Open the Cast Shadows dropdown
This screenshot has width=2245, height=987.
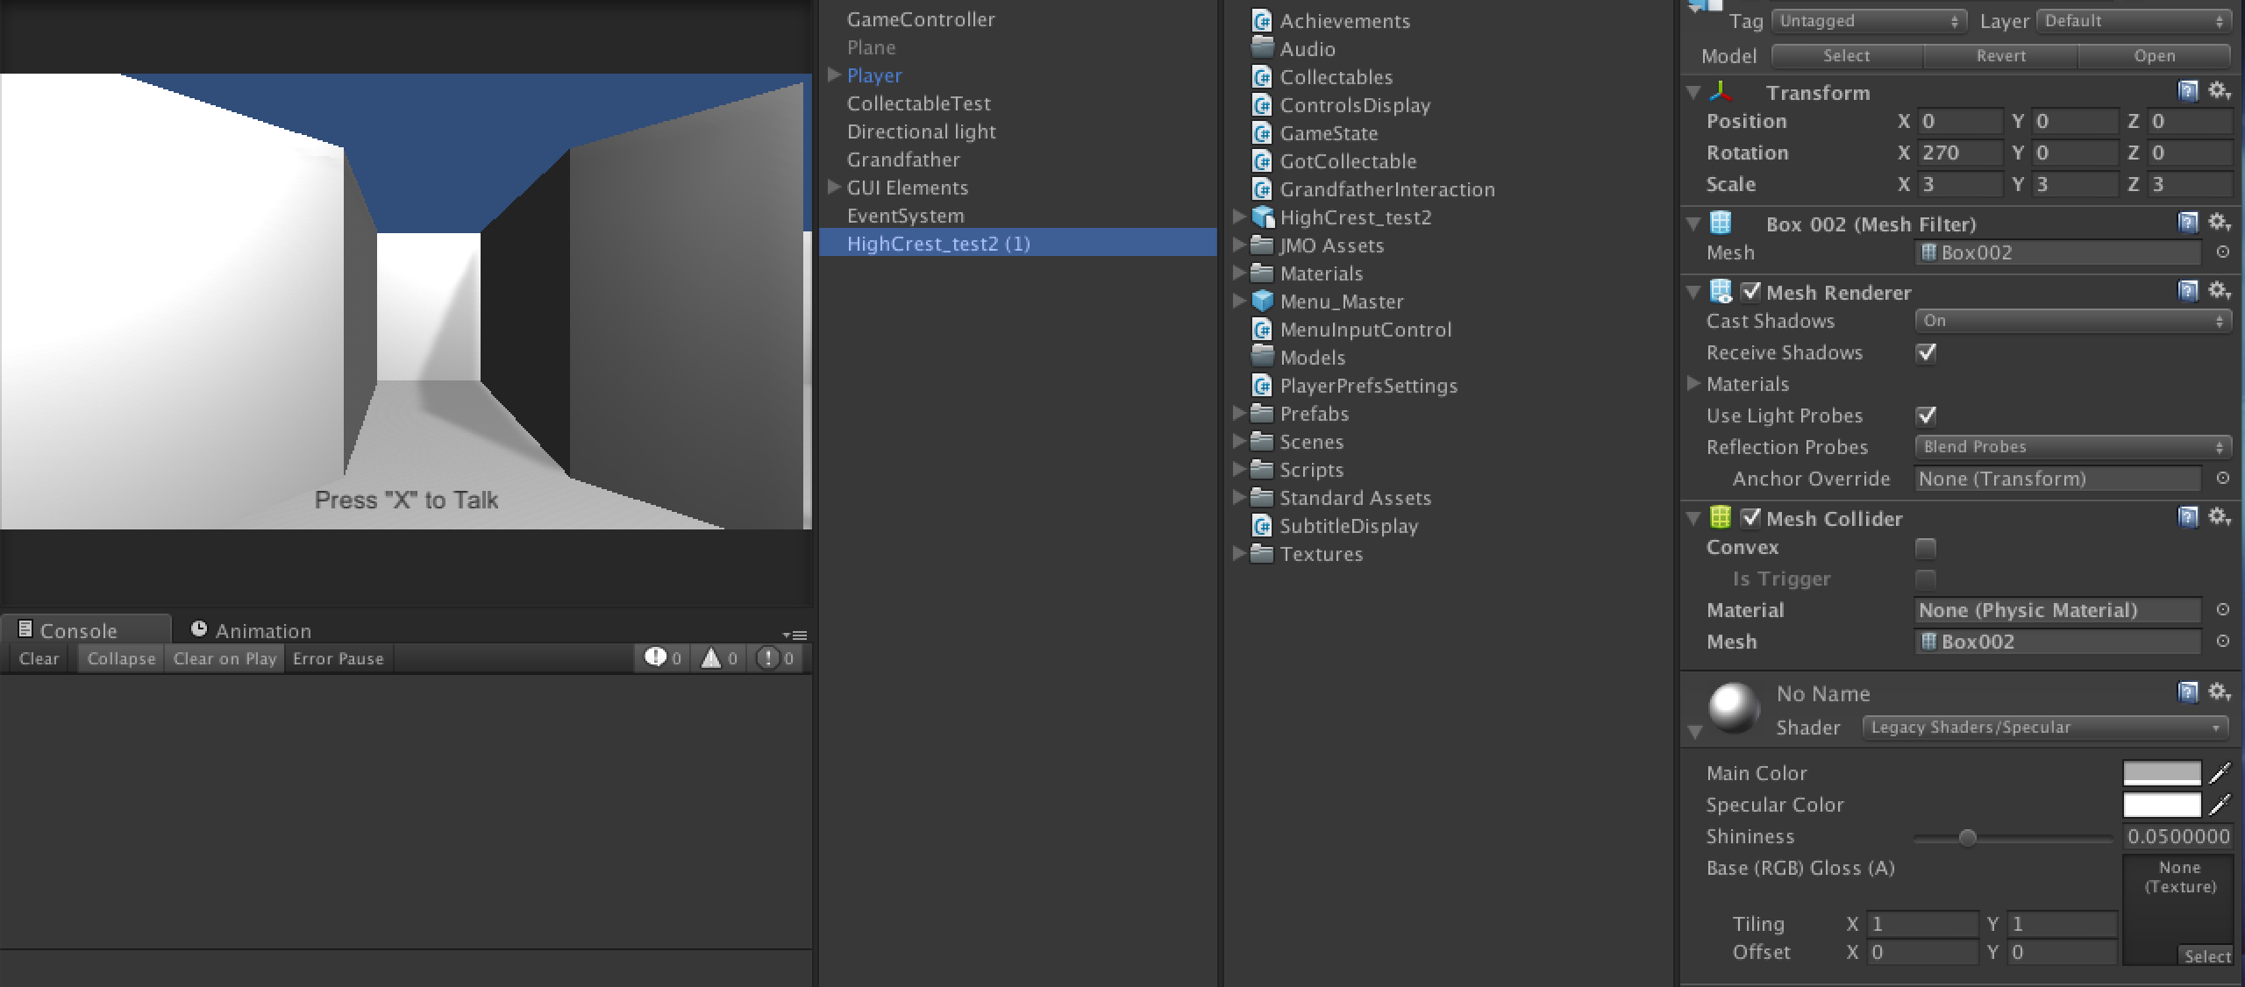2071,321
